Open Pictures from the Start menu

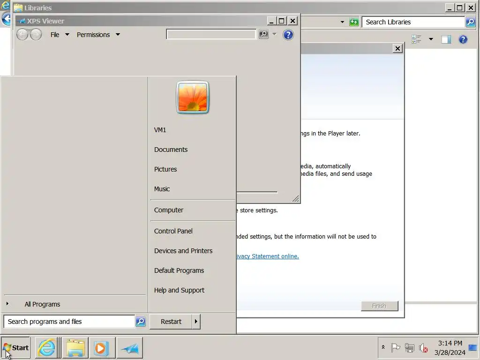click(x=165, y=169)
